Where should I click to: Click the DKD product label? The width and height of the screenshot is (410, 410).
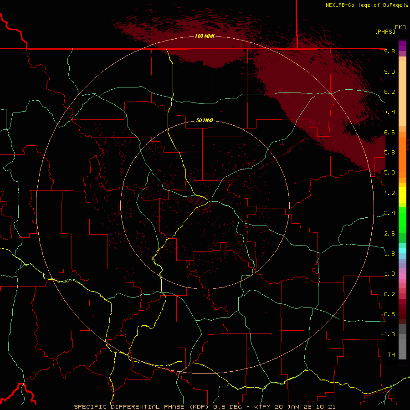pos(400,27)
